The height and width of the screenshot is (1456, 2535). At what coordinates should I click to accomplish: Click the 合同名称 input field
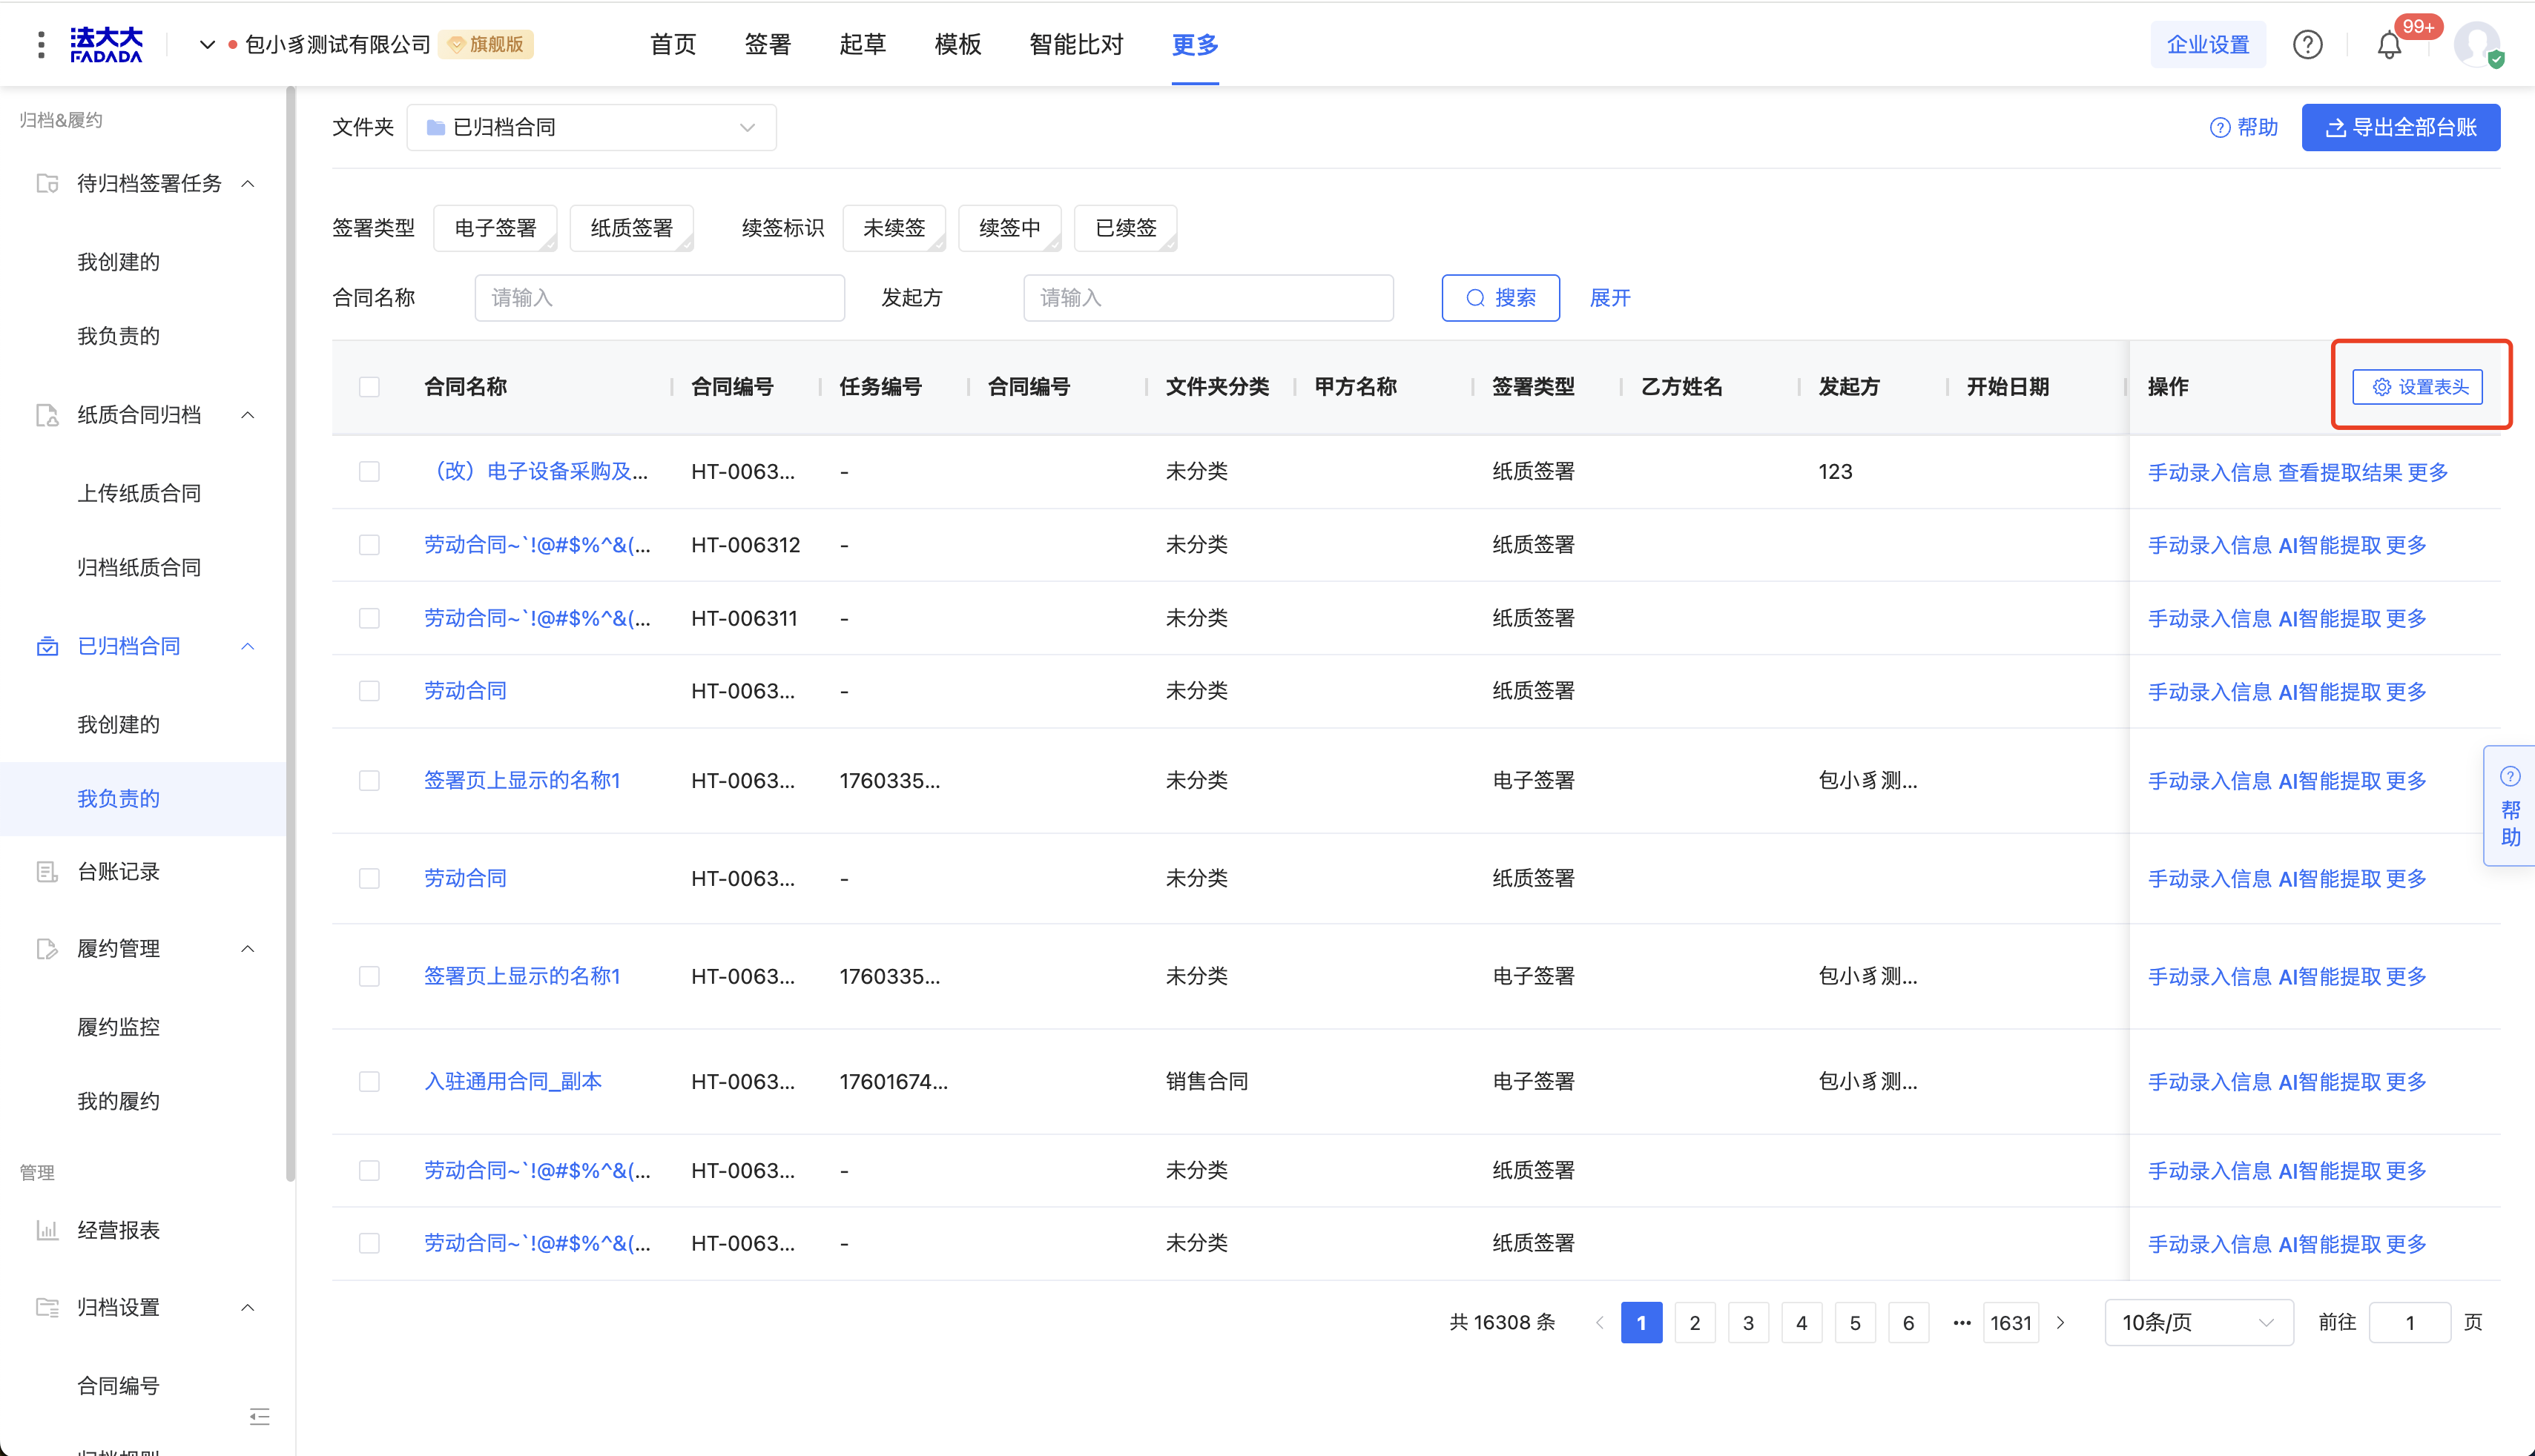pos(659,298)
